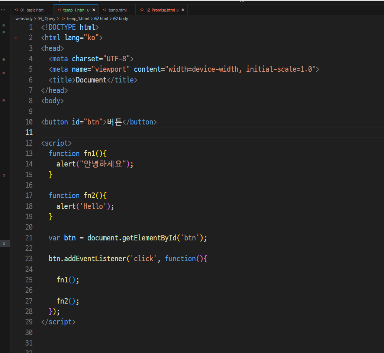Viewport: 384px width, 353px height.
Task: Click the closing }); on line 28
Action: 54,311
